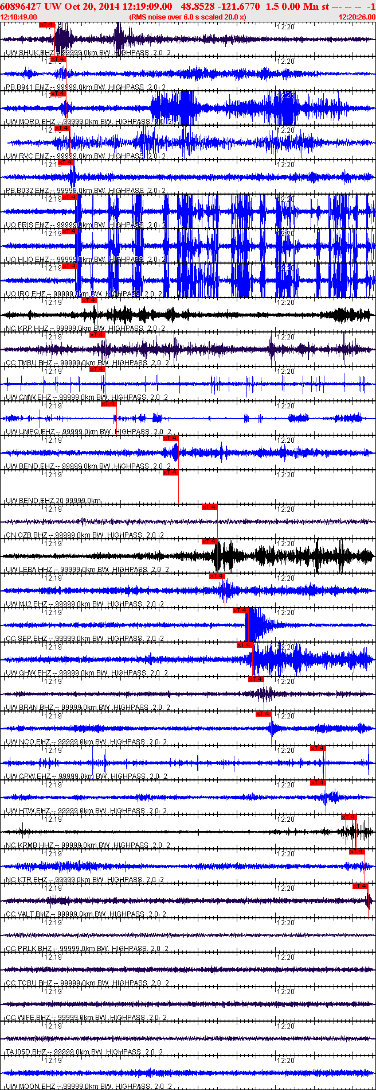The image size is (376, 1090).
Task: Select the NC KRMB HHZ station label
Action: point(88,845)
